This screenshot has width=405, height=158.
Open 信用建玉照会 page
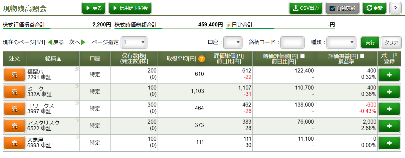coord(130,8)
